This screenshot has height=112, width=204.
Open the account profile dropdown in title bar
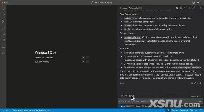tap(198, 3)
